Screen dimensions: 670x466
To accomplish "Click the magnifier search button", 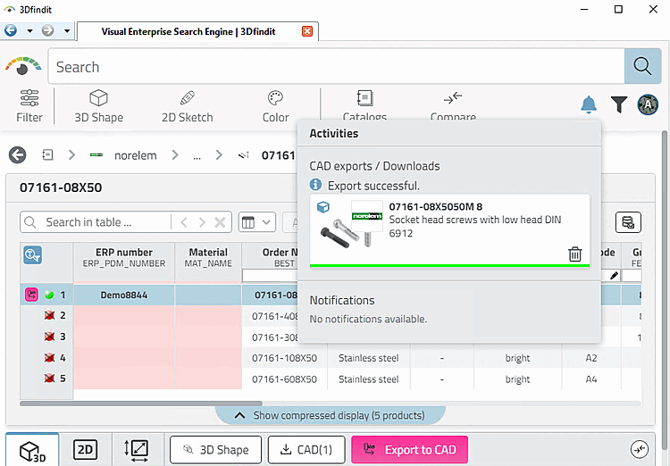I will tap(642, 67).
